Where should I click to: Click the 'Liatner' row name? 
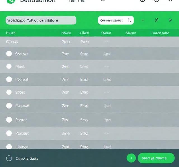[x=22, y=147]
